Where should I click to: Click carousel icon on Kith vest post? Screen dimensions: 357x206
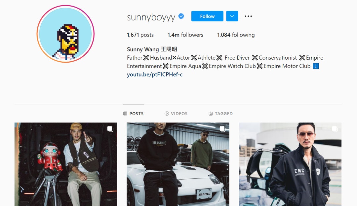click(110, 129)
